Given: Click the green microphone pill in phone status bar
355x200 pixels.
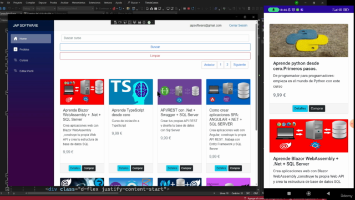Looking at the screenshot, I should point(273,10).
